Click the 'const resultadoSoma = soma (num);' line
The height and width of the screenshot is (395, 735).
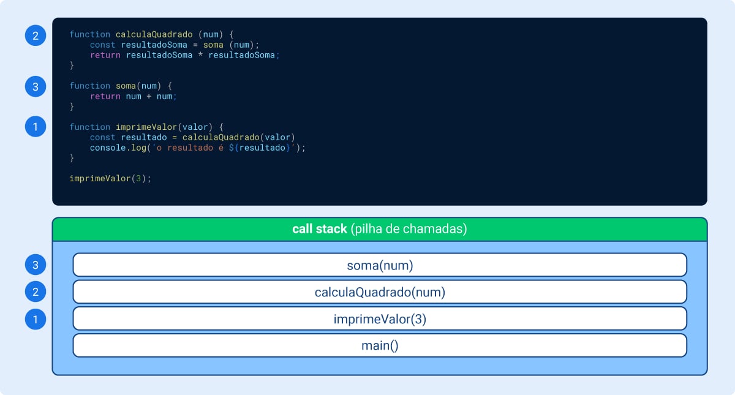coord(175,45)
